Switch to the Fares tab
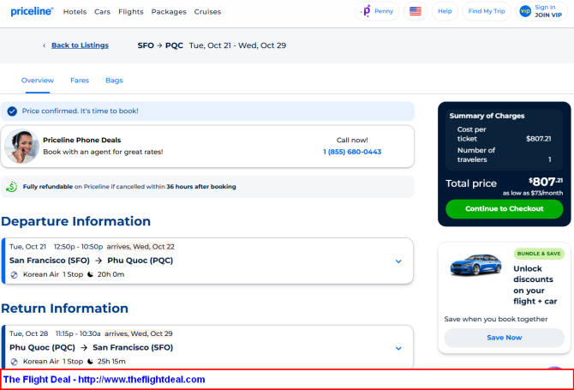 click(x=80, y=81)
